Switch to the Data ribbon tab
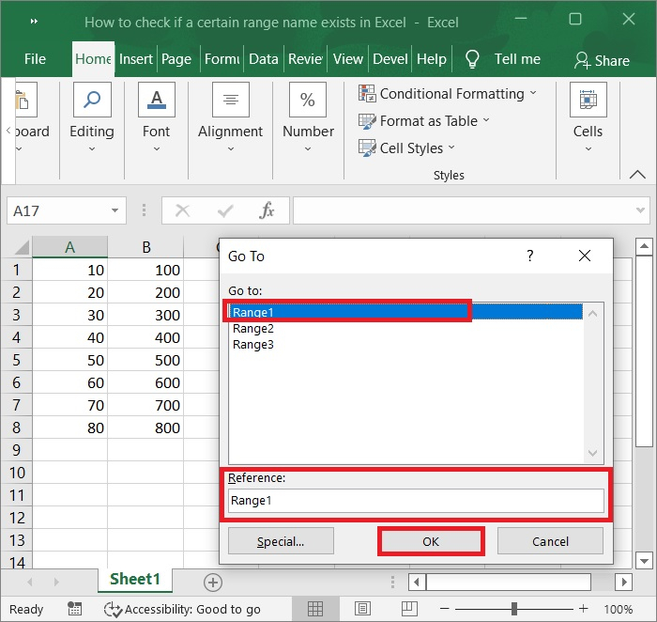The image size is (657, 622). 263,59
